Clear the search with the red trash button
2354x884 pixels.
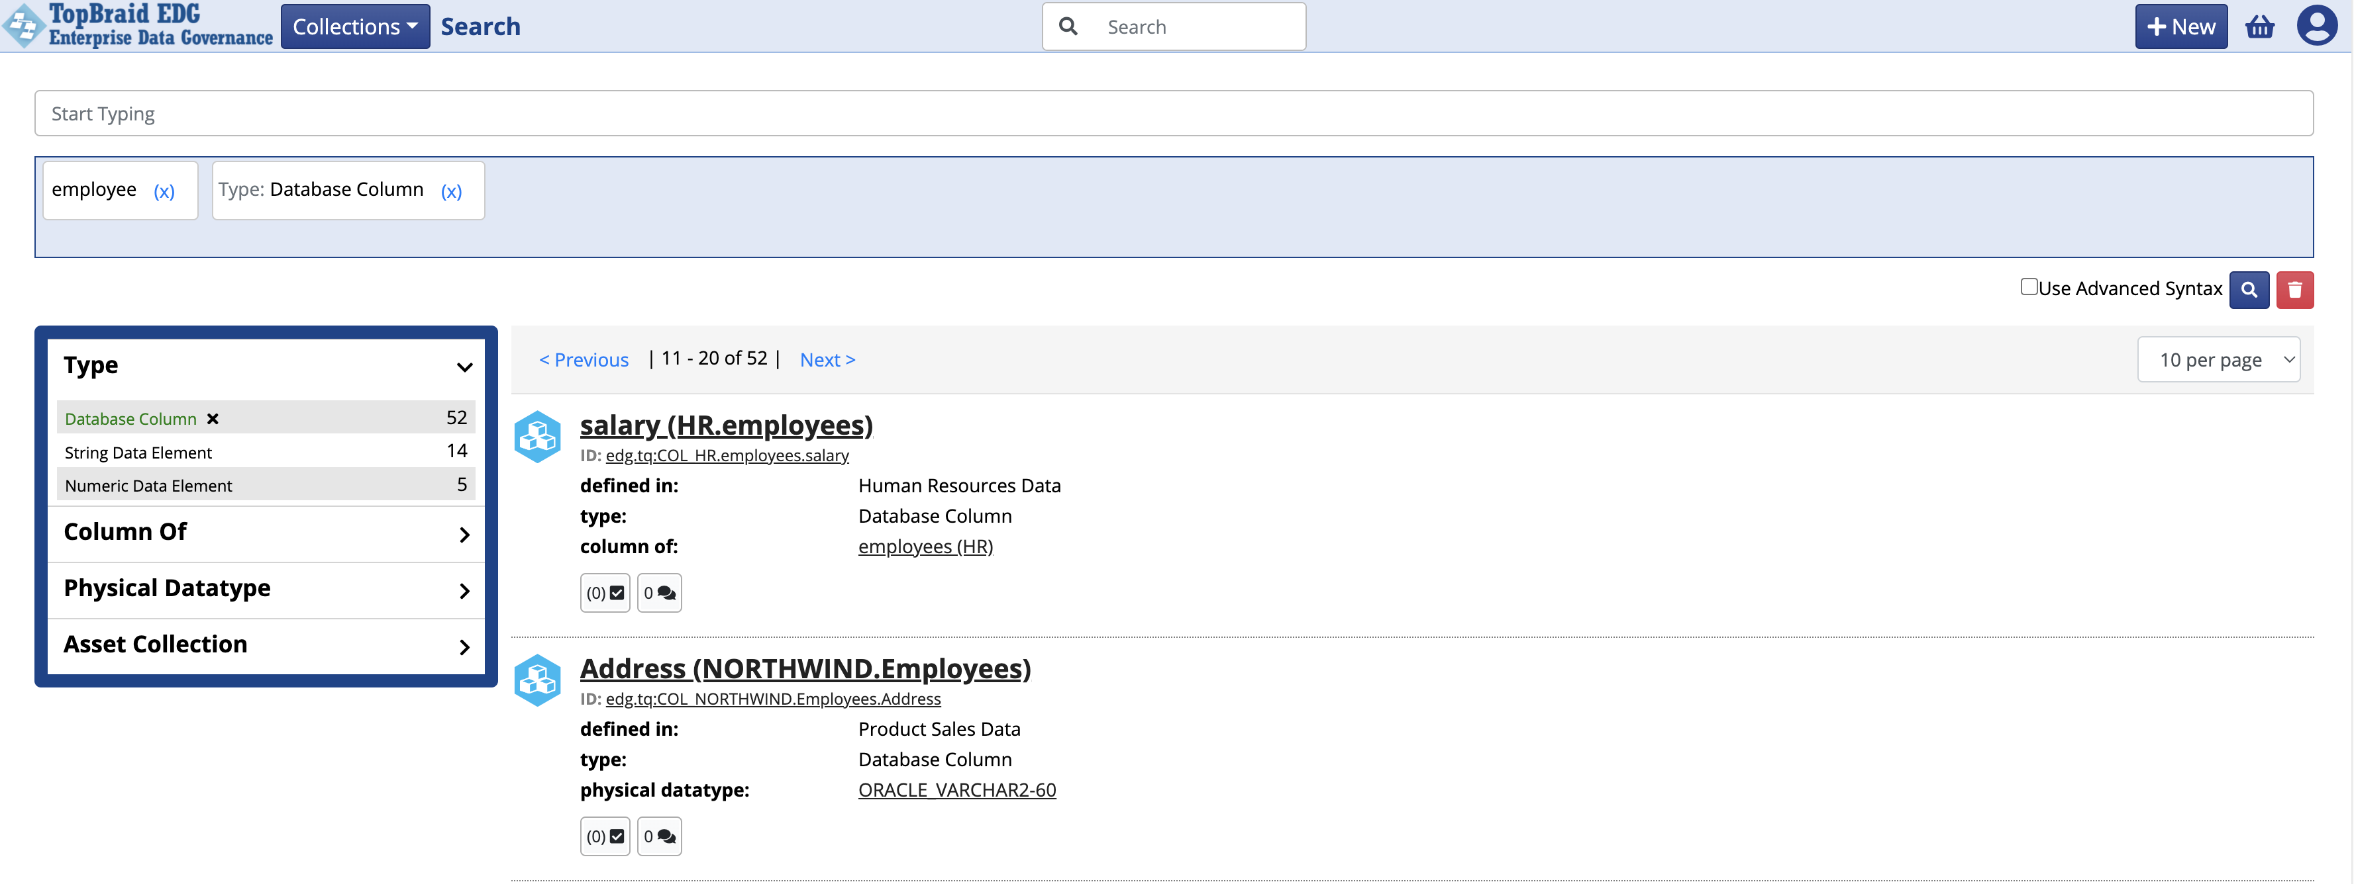[x=2296, y=290]
